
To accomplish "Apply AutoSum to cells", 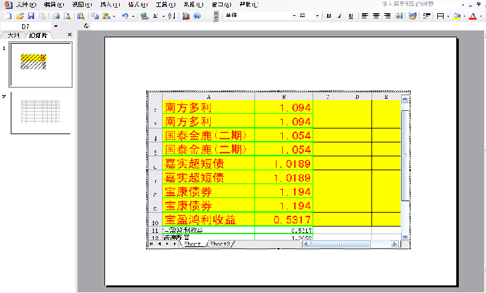I will (156, 16).
